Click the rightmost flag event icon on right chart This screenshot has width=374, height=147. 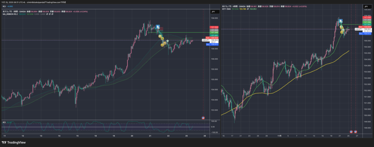(x=356, y=131)
